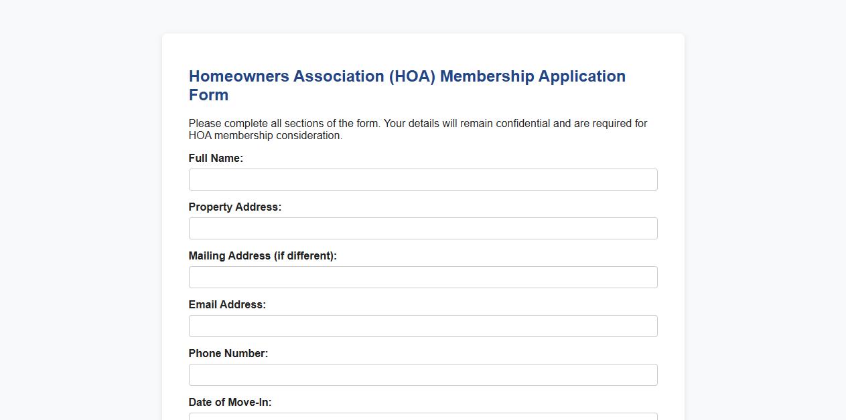Viewport: 846px width, 420px height.
Task: Click the HOA Membership Application Form heading
Action: tap(407, 85)
